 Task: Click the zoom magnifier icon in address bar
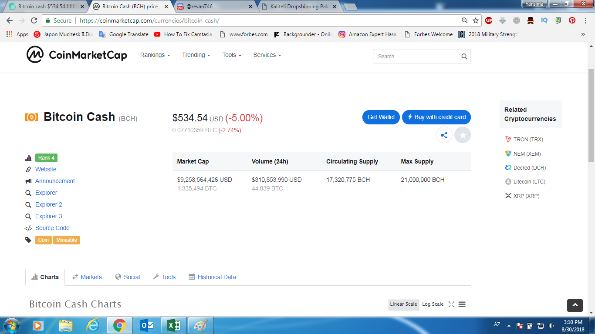(x=465, y=20)
